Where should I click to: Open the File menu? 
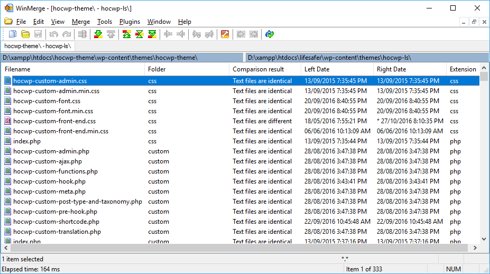(21, 22)
